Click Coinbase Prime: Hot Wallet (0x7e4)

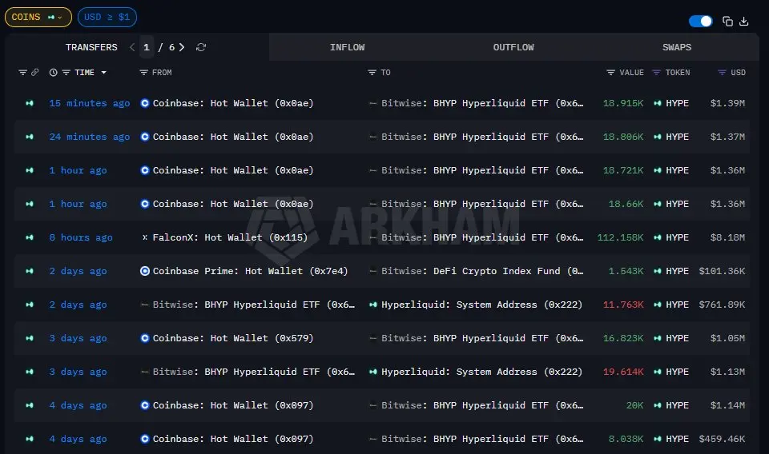point(250,271)
